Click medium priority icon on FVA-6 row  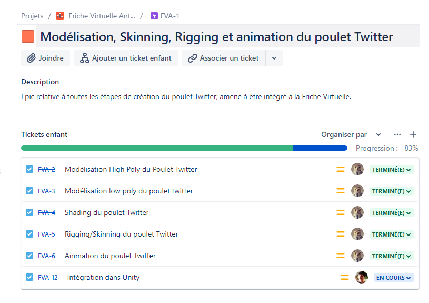(x=341, y=256)
